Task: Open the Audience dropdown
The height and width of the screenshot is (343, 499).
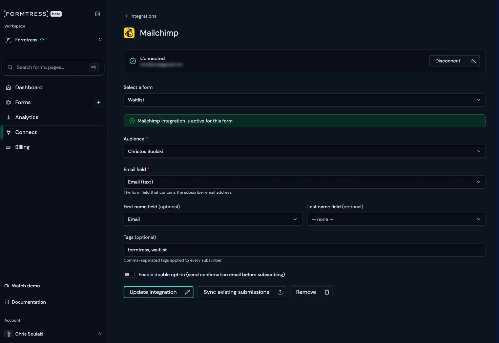Action: tap(305, 151)
